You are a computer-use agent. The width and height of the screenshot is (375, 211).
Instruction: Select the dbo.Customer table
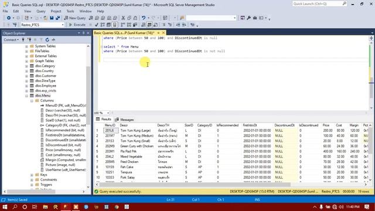click(46, 76)
